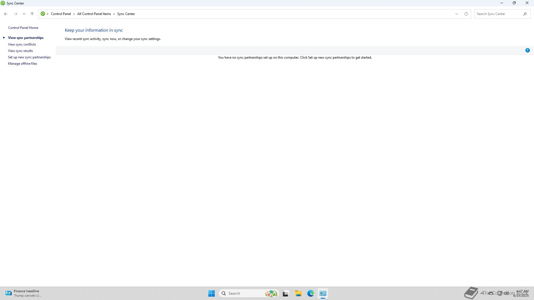Open Manage offline files link

click(x=23, y=64)
